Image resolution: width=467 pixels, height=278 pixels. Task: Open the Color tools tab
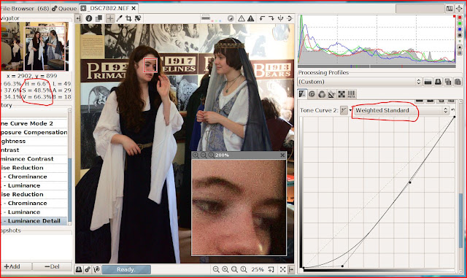(322, 94)
